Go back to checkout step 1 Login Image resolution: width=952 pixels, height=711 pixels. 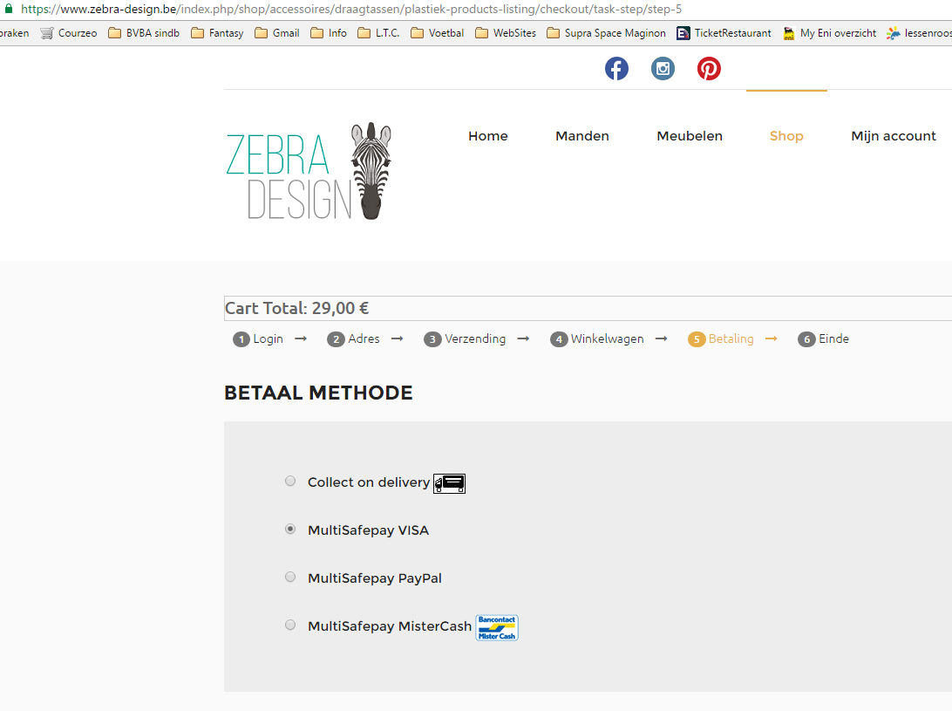coord(258,339)
